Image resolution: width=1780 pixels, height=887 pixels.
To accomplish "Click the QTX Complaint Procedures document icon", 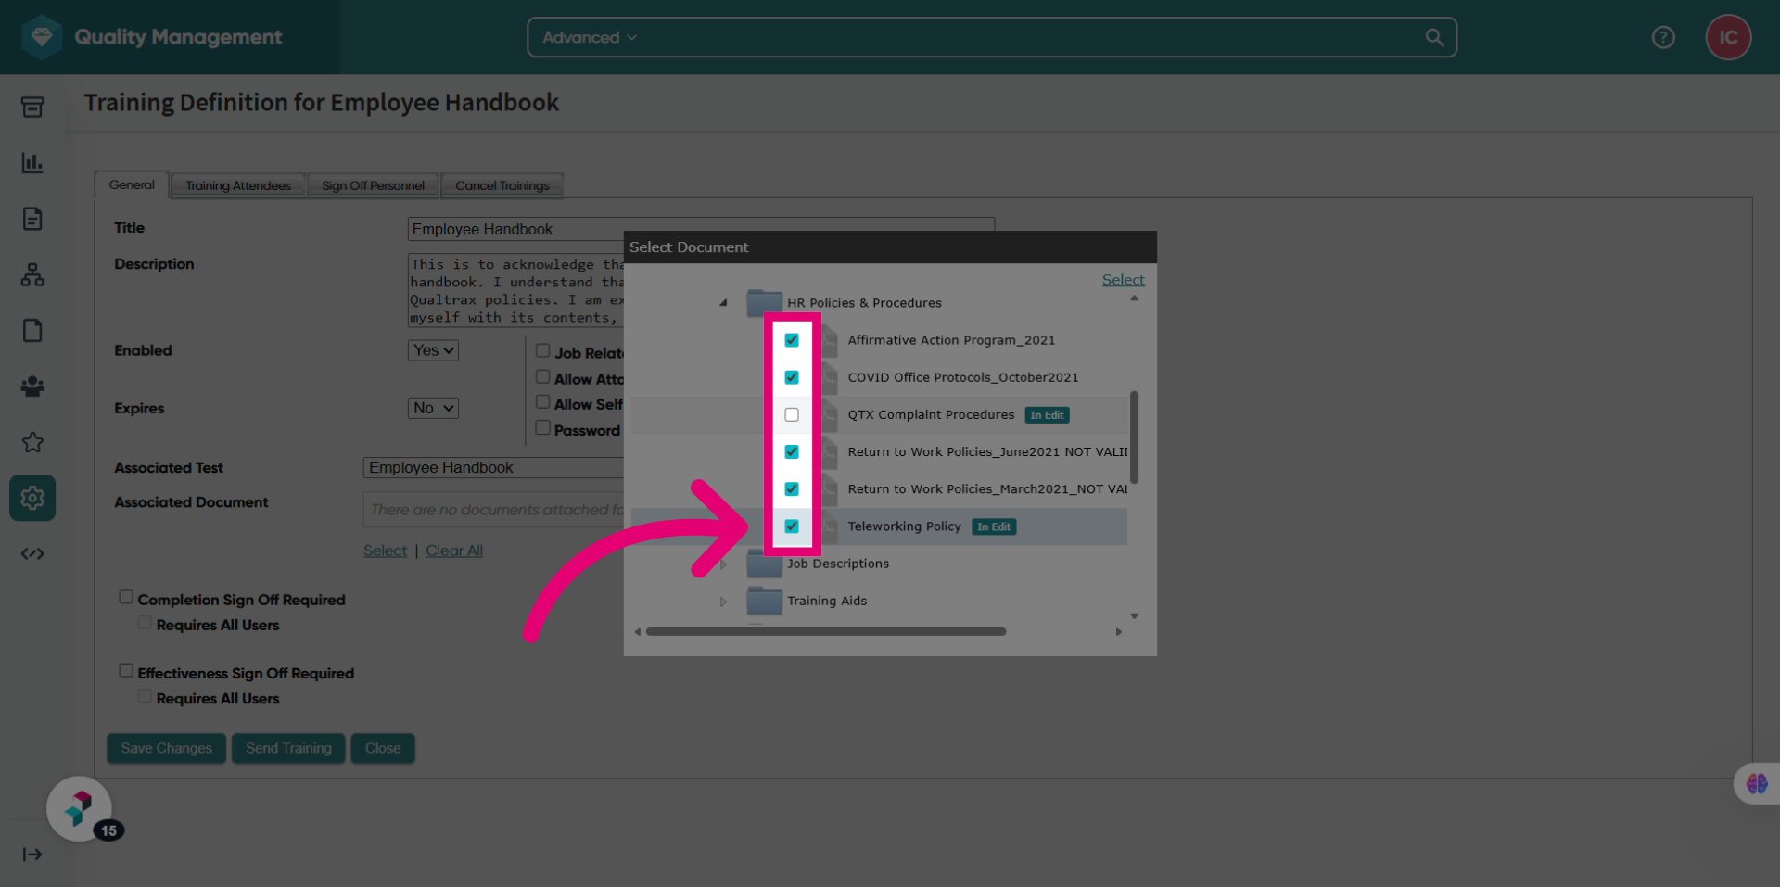I will click(830, 414).
